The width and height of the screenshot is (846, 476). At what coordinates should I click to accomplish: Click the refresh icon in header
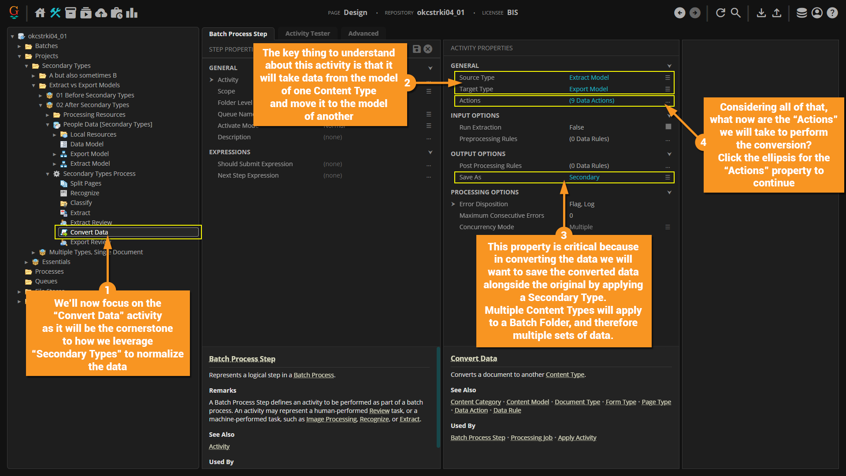click(x=720, y=13)
